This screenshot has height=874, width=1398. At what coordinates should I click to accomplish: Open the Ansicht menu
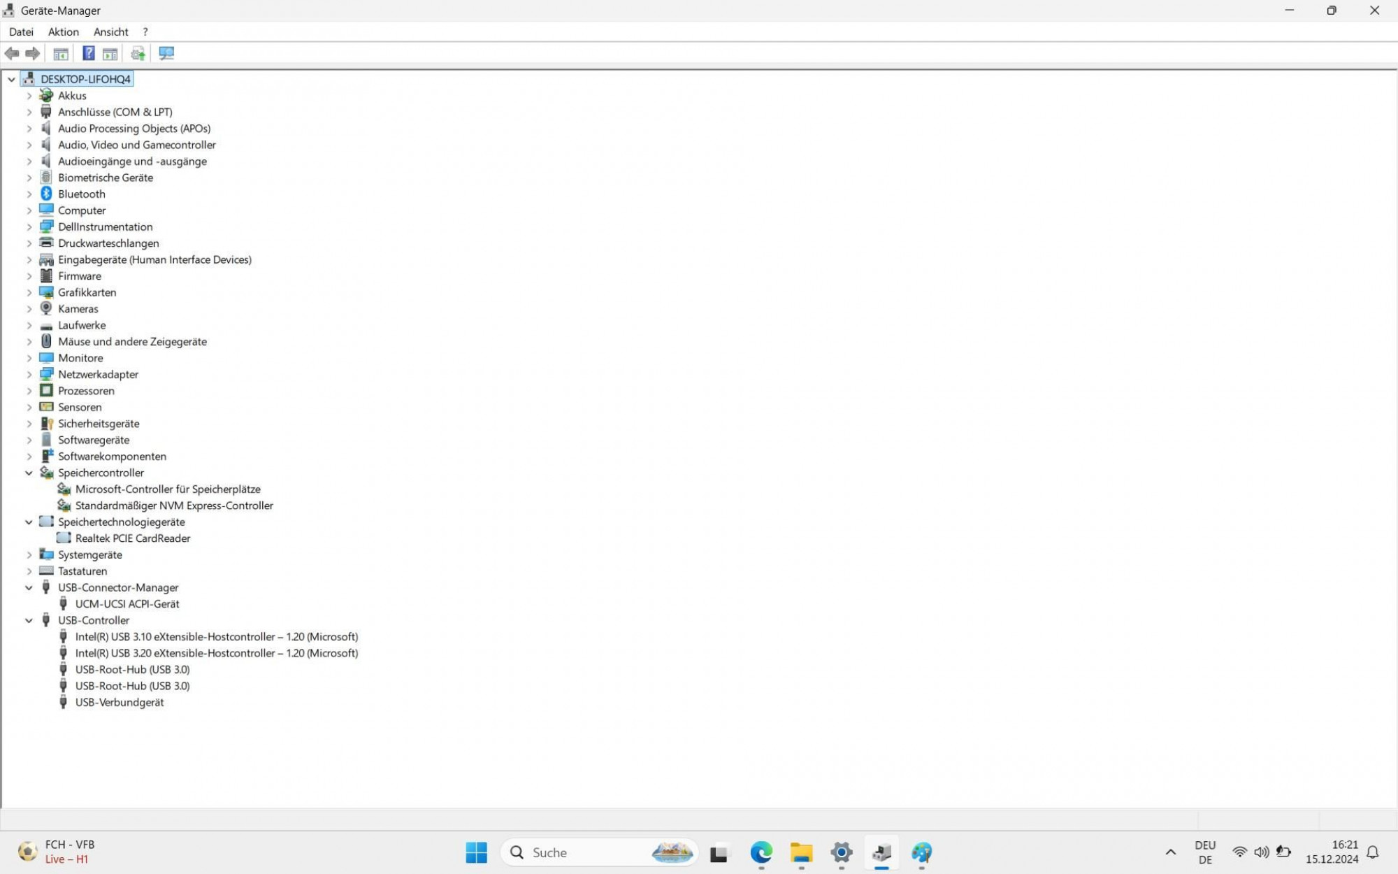[x=111, y=31]
